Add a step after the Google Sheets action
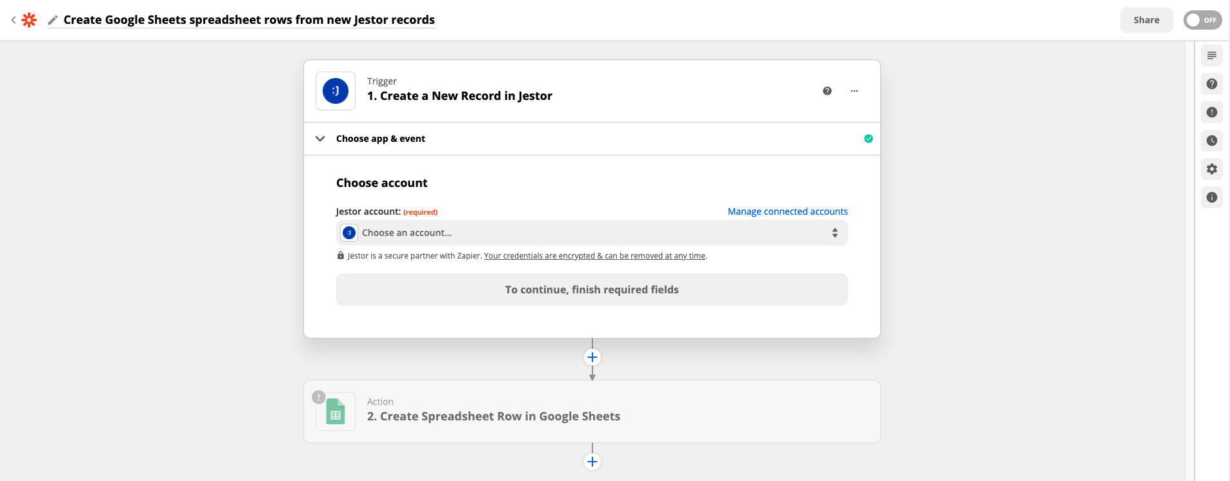This screenshot has height=481, width=1230. coord(592,462)
